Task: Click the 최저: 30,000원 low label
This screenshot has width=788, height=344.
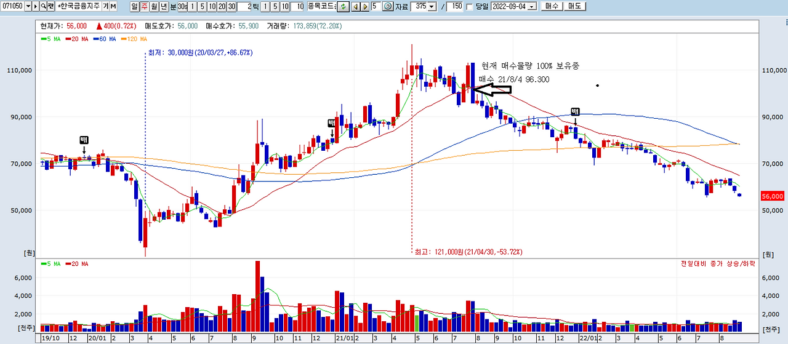Action: [200, 53]
